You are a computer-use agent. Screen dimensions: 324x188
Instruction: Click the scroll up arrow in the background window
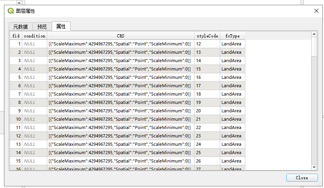point(19,2)
